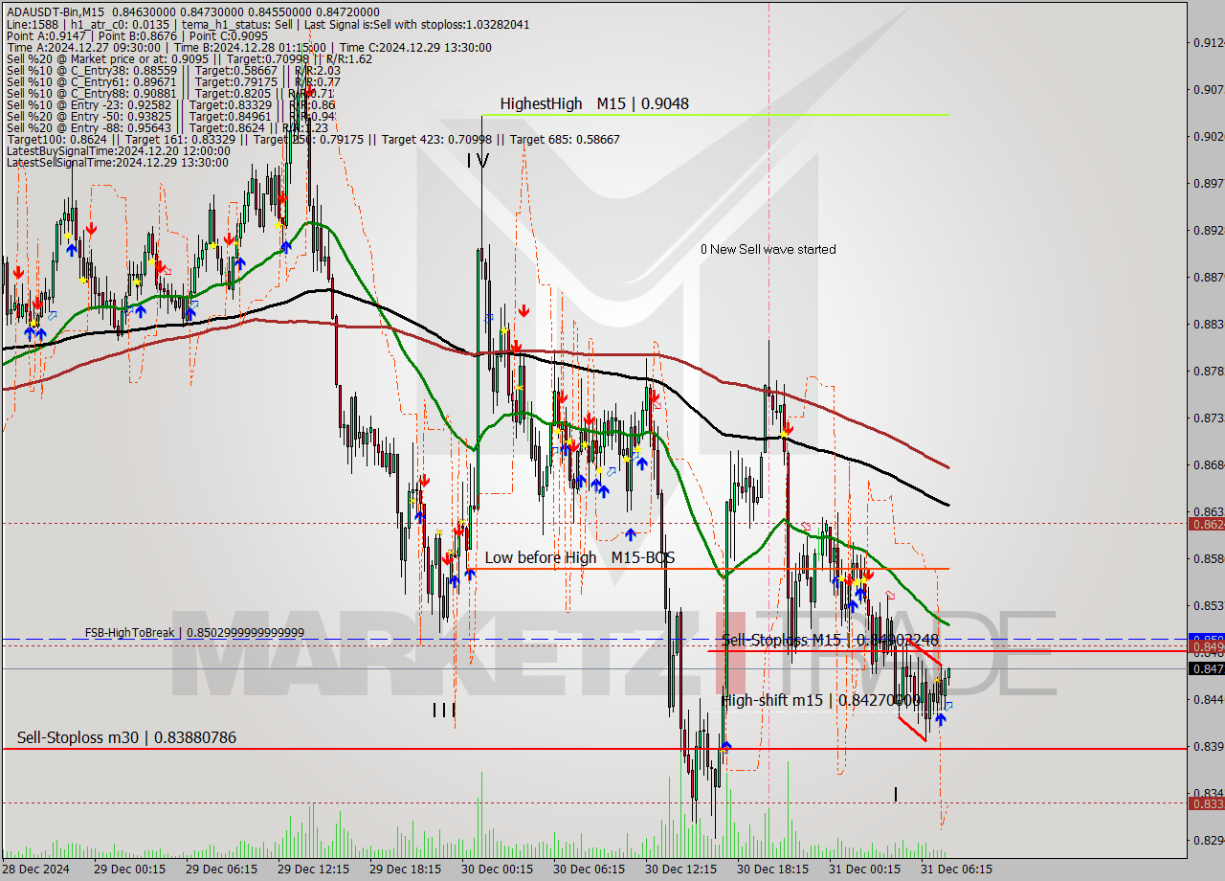Select the Line:1588 status line
1225x881 pixels.
(267, 24)
